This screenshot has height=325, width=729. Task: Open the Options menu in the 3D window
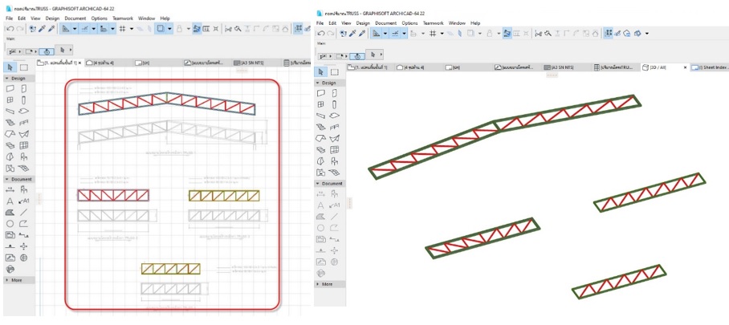pyautogui.click(x=410, y=23)
